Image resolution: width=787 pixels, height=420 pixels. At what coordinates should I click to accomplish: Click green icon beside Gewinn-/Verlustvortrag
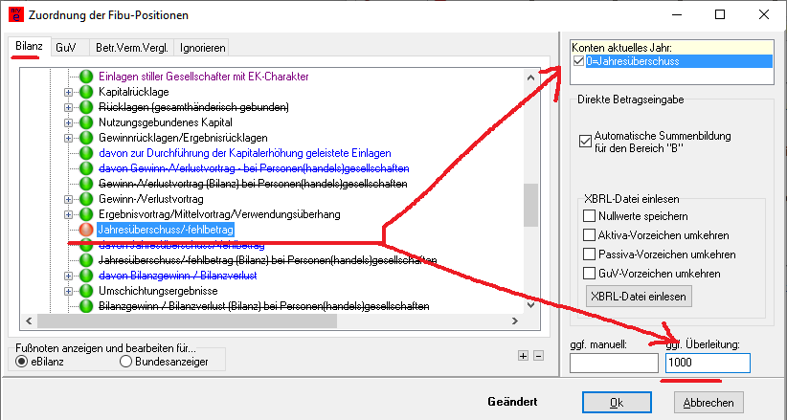(85, 199)
